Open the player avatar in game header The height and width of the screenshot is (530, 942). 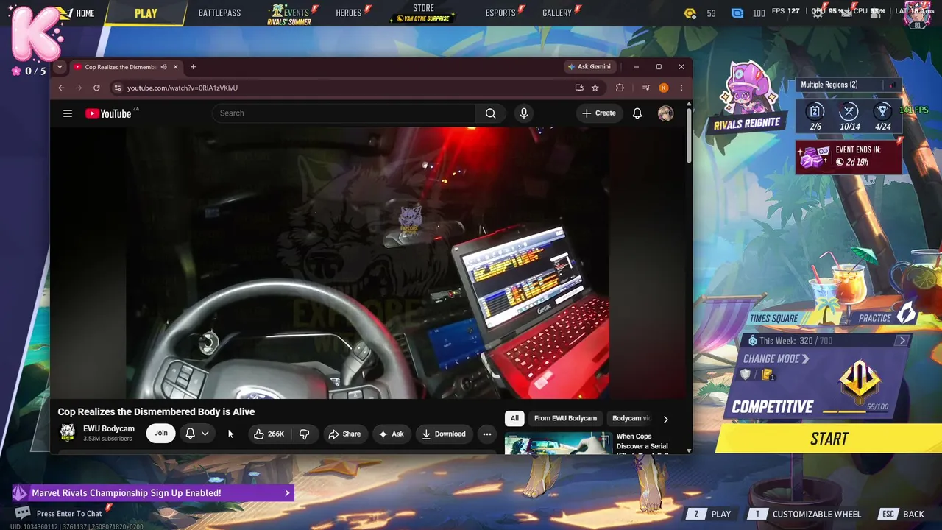coord(917,14)
